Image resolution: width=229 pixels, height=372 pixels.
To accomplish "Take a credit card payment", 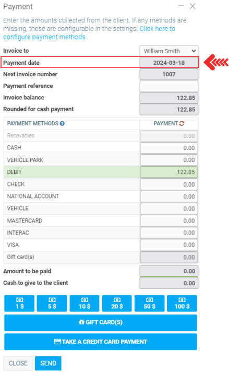I will click(101, 342).
